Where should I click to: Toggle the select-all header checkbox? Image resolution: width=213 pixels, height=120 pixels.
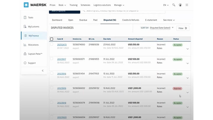51,39
